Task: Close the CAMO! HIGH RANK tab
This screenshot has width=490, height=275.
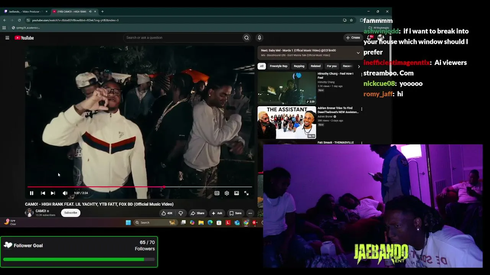Action: point(95,11)
